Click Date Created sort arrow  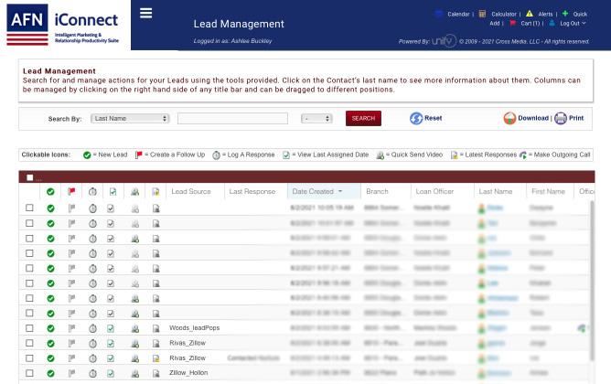(x=340, y=192)
